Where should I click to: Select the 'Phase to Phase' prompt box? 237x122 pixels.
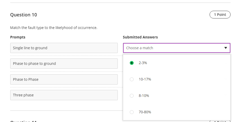click(x=64, y=79)
